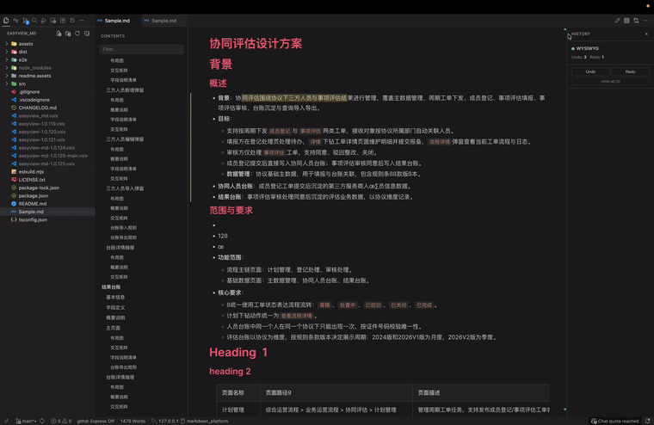Show additional views ellipsis in activity bar
The image size is (654, 425).
pos(82,20)
